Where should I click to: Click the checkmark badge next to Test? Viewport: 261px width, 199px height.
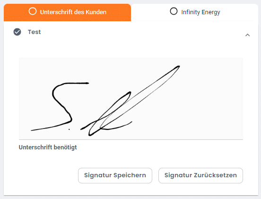(x=17, y=32)
